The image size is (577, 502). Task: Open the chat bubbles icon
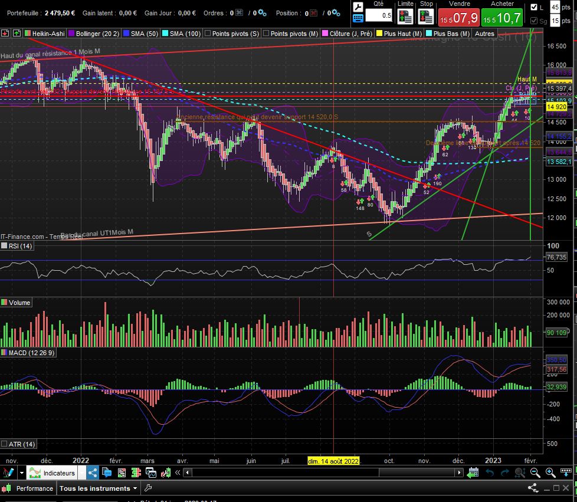107,473
